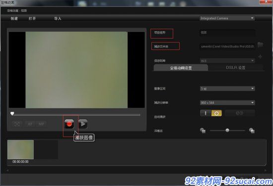Click the 导入 (Import) button

click(x=58, y=18)
